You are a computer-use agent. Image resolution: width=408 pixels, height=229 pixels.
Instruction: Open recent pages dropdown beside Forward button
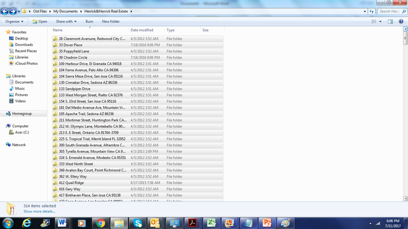coord(19,11)
